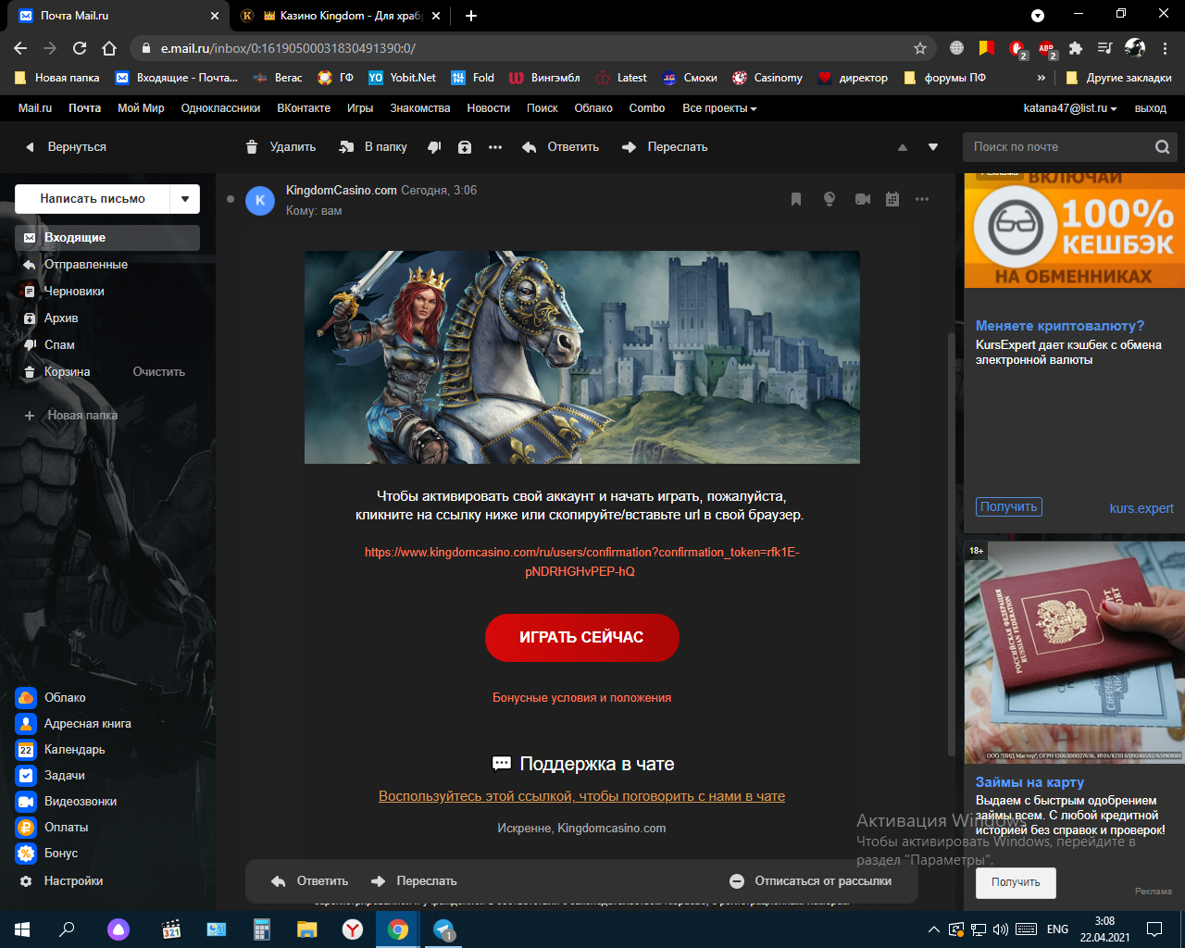Click the magnifier icon in the mail search

coord(1163,146)
